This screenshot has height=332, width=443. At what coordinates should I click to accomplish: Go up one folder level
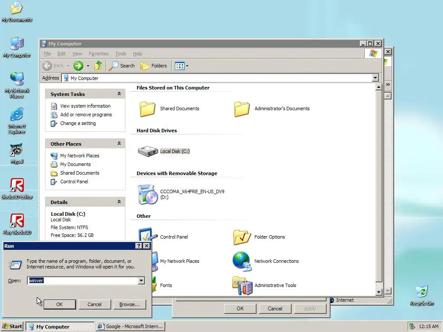pos(98,66)
